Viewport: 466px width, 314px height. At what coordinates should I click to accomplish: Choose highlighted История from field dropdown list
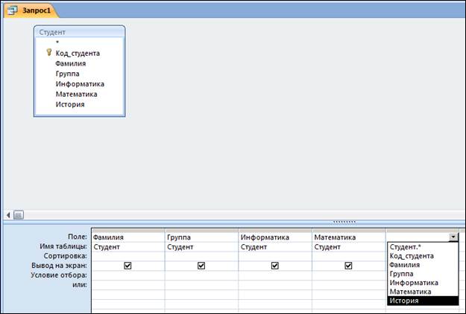[x=423, y=301]
